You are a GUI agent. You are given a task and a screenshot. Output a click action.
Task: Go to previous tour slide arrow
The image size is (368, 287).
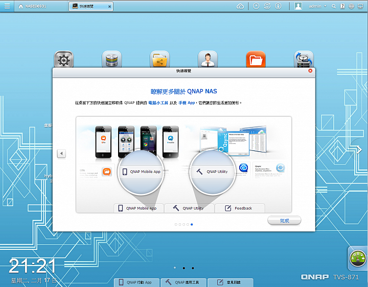(61, 153)
